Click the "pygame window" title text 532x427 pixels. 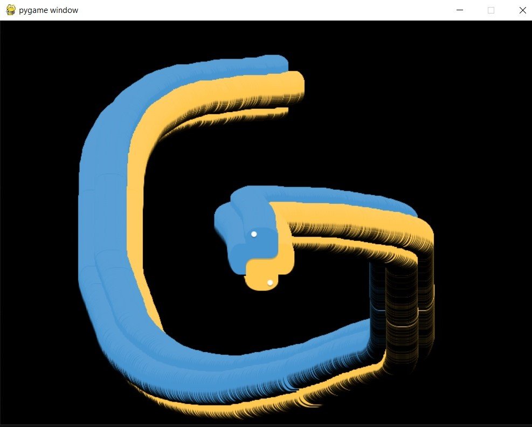pos(49,11)
